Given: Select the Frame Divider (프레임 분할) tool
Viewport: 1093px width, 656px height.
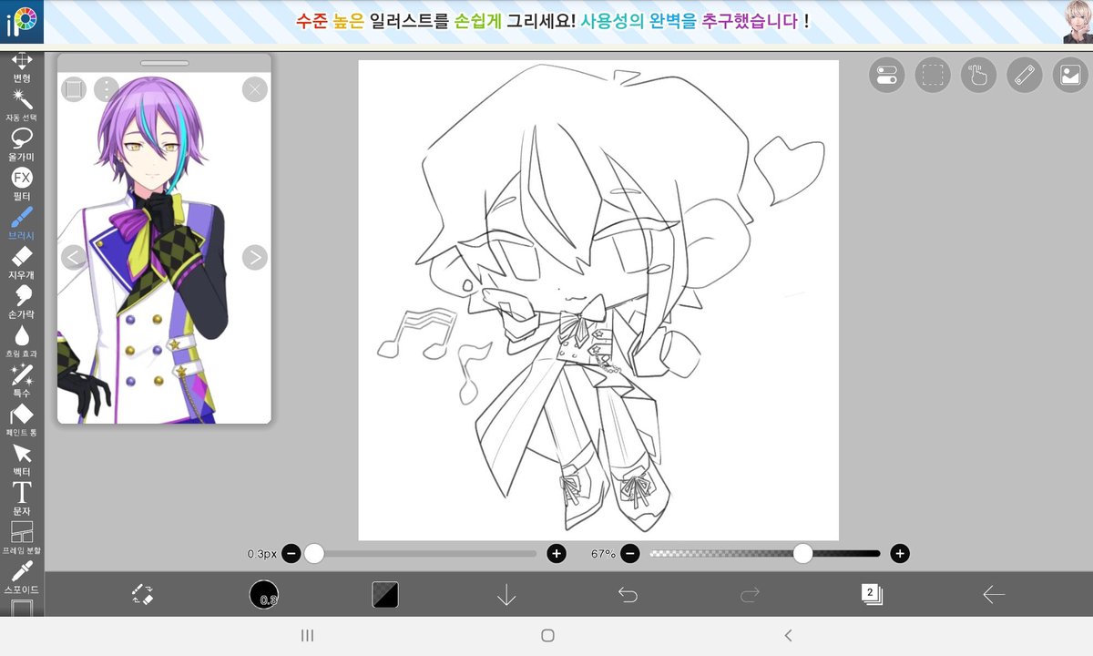Looking at the screenshot, I should click(x=22, y=538).
